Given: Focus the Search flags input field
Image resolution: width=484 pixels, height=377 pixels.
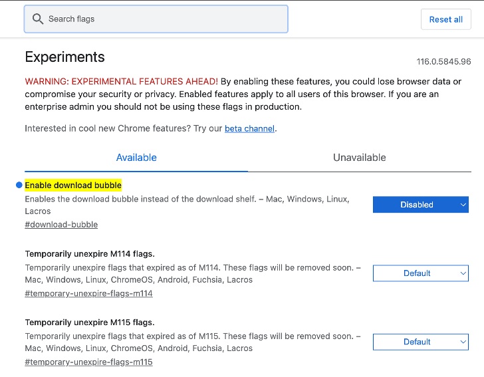Looking at the screenshot, I should click(160, 19).
